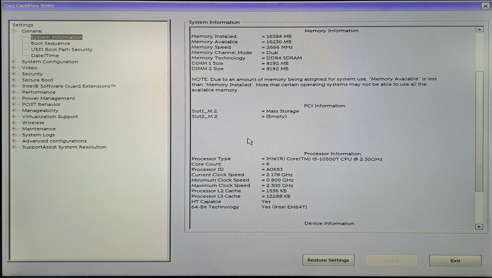
Task: Expand Intel Software Guard Extensions node
Action: [14, 86]
